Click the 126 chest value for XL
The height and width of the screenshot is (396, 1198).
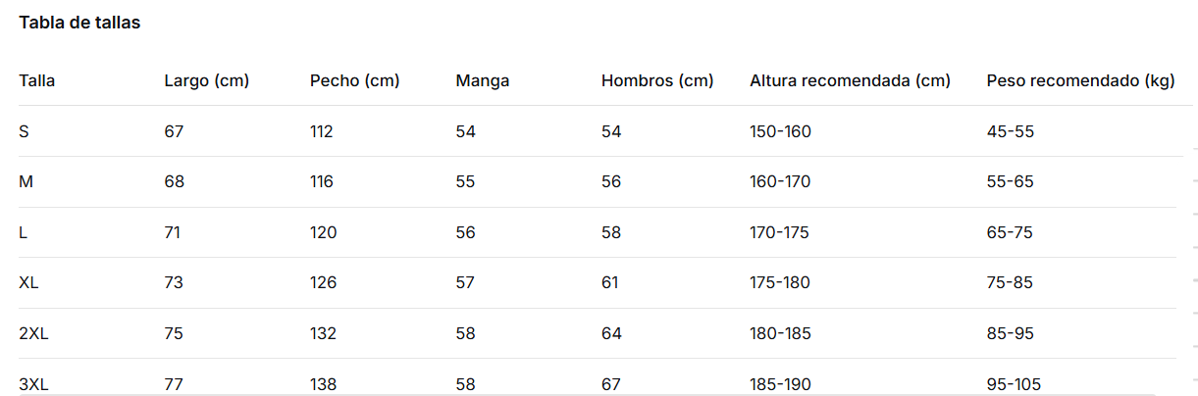tap(323, 282)
